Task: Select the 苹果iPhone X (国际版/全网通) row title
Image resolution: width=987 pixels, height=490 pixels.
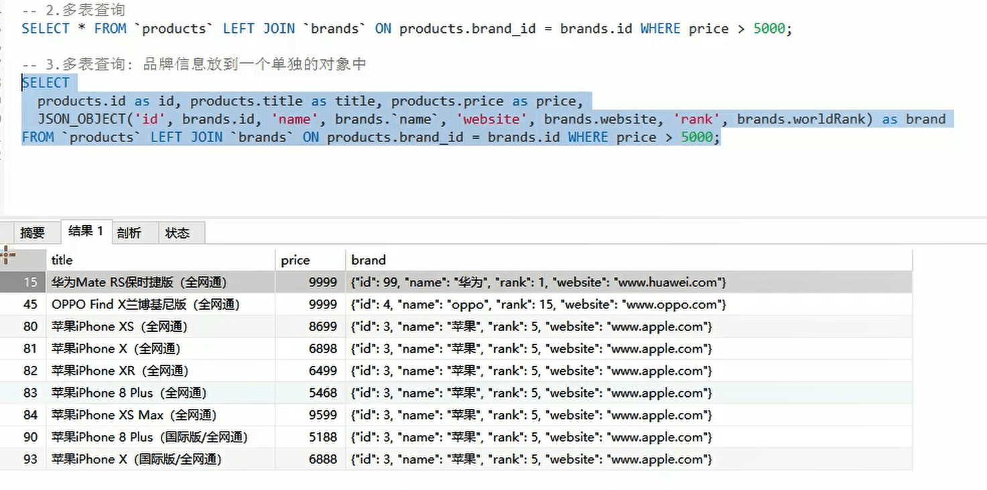Action: (137, 459)
